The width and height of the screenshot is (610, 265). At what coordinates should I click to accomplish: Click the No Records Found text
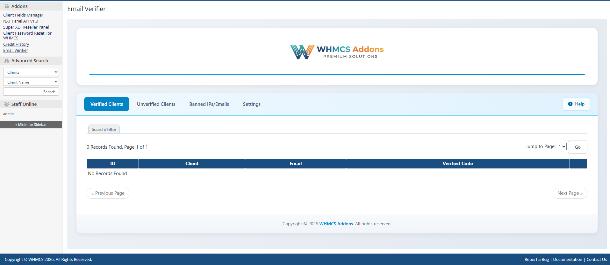[107, 173]
